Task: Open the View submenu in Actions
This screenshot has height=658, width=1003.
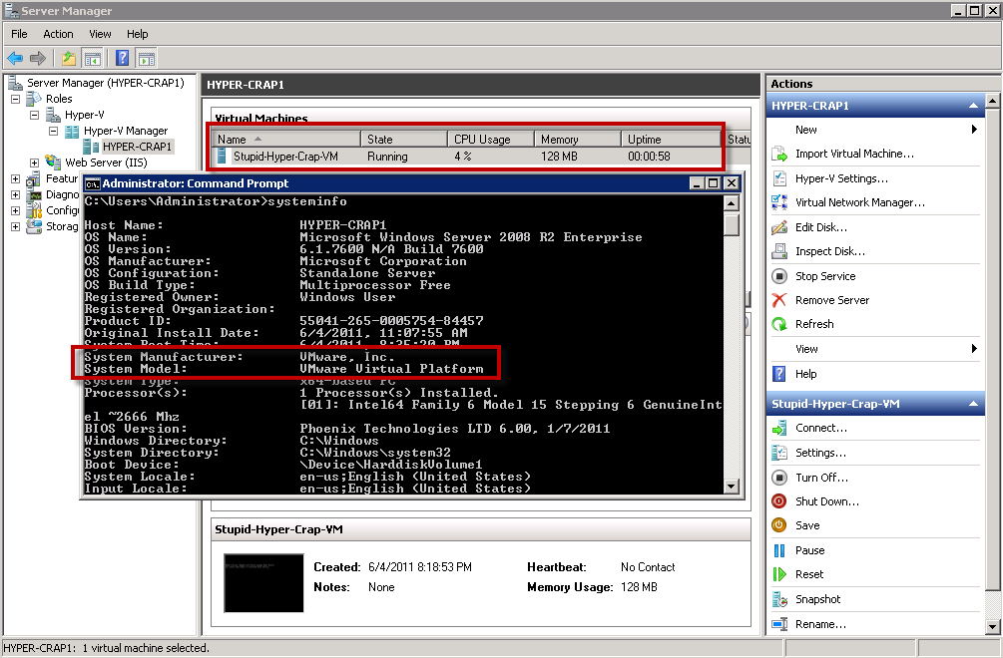Action: tap(974, 349)
